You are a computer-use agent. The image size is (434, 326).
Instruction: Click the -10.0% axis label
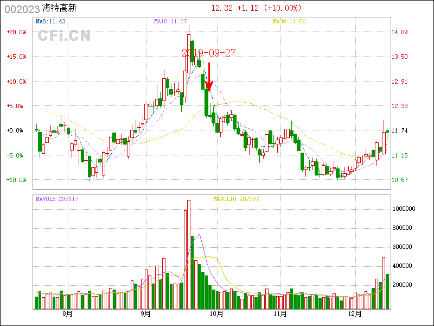(x=16, y=180)
